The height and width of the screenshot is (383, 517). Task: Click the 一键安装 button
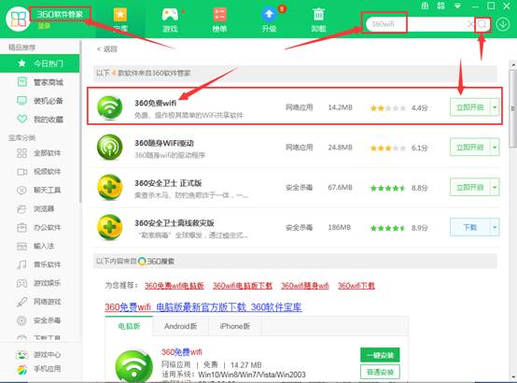(x=380, y=355)
